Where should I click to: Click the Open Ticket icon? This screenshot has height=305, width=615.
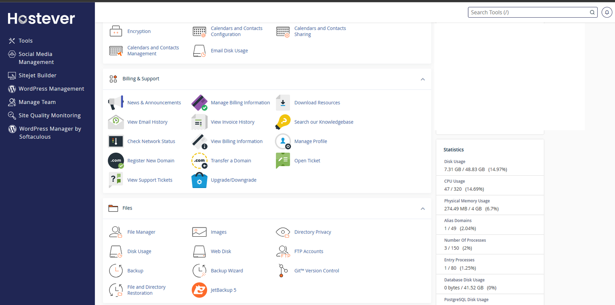[283, 161]
